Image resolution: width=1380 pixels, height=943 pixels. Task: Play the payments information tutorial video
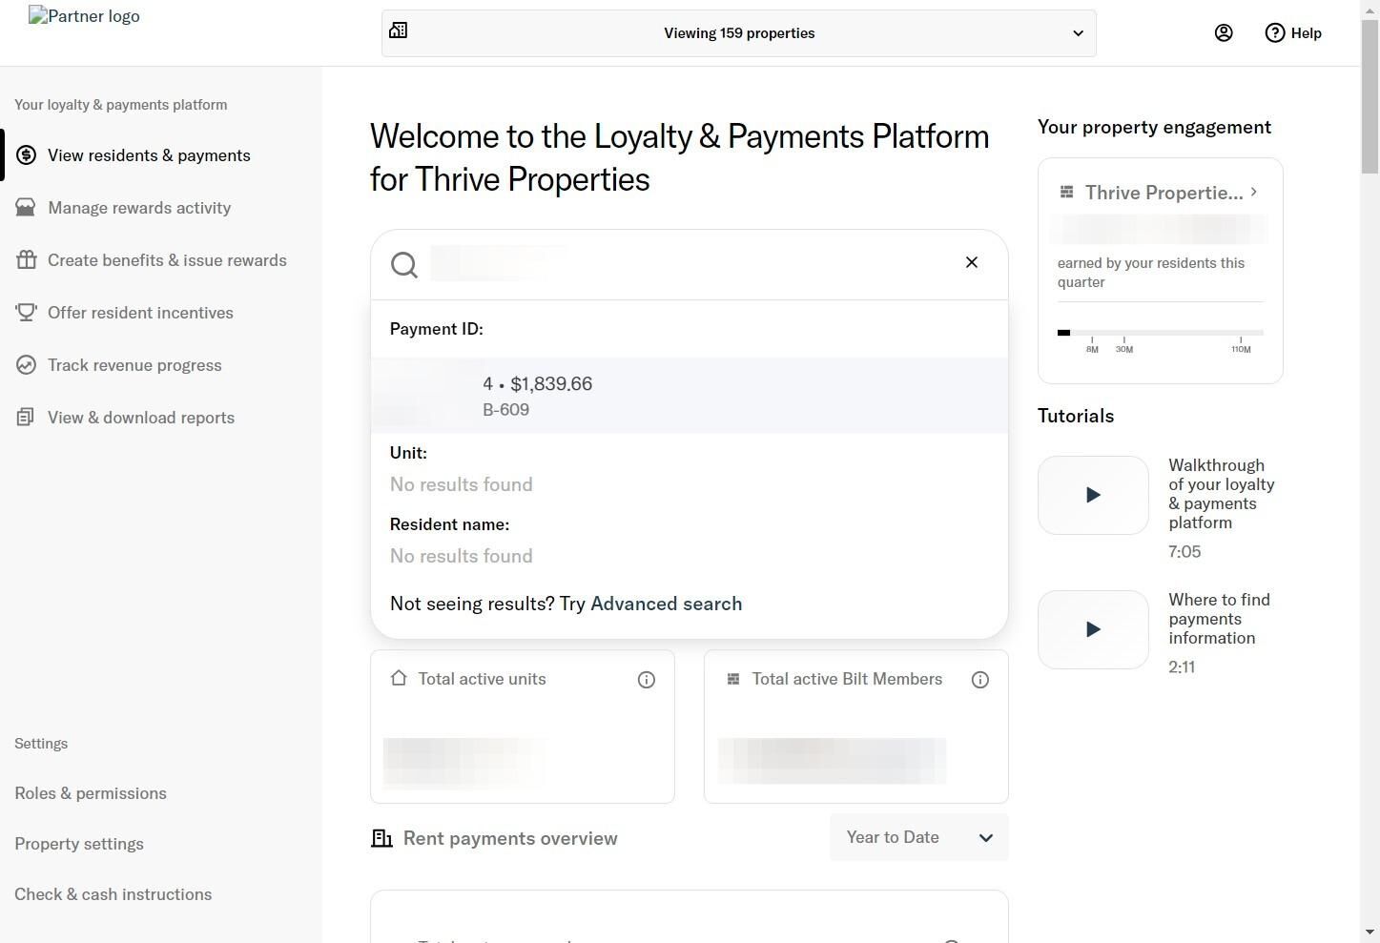point(1093,629)
